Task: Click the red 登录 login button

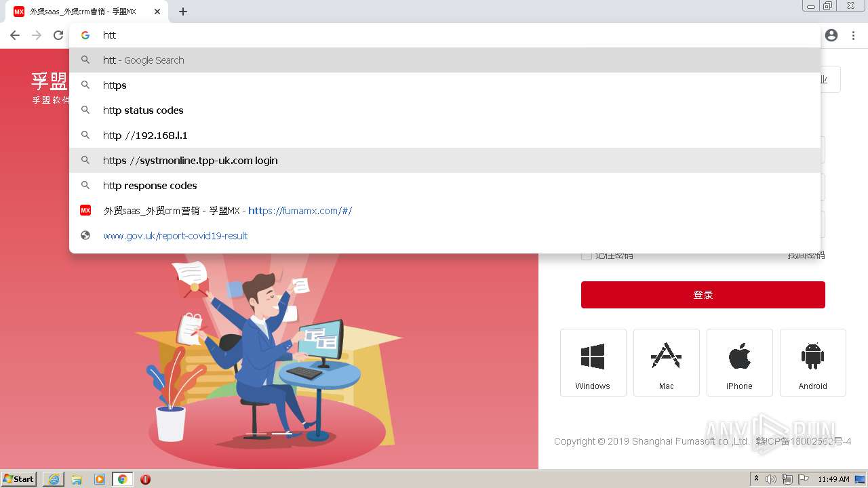Action: point(703,295)
